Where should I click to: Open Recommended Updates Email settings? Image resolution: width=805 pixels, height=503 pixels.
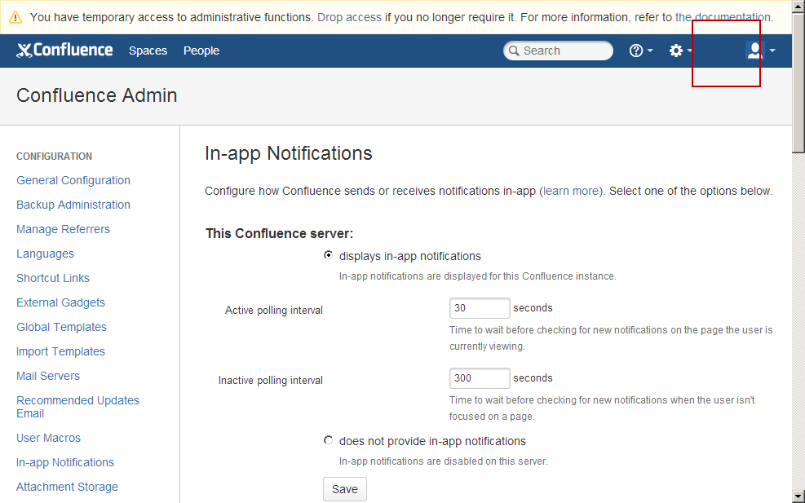click(x=78, y=407)
